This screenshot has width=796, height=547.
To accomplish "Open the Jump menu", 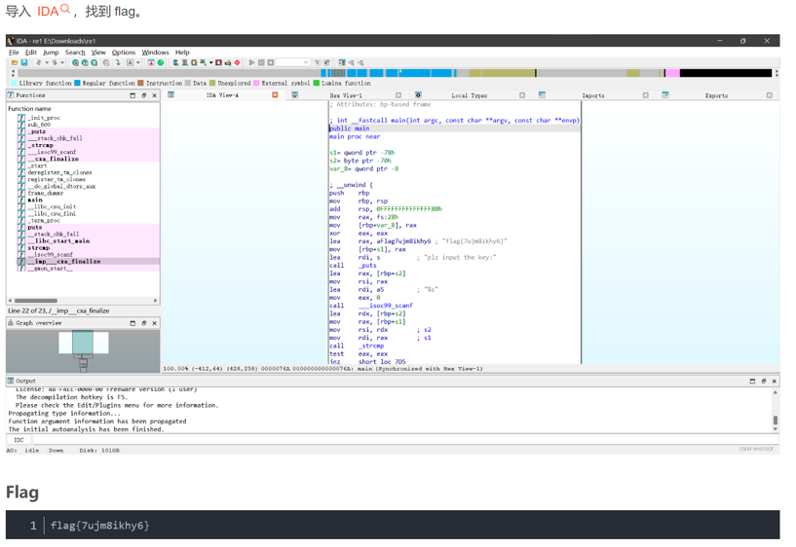I will [51, 53].
